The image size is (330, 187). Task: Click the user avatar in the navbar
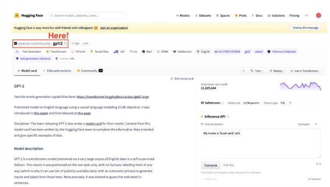pos(319,15)
